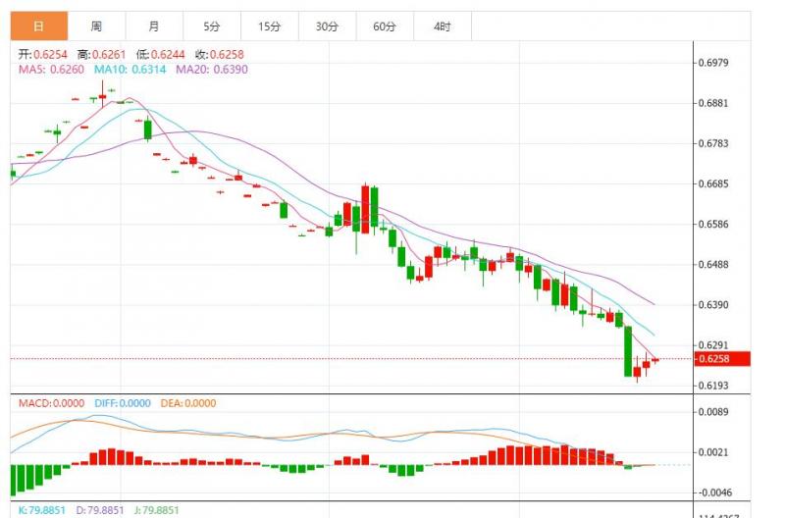Click the MA10: 0.6314 indicator label
Screen dimensions: 785x518
131,69
